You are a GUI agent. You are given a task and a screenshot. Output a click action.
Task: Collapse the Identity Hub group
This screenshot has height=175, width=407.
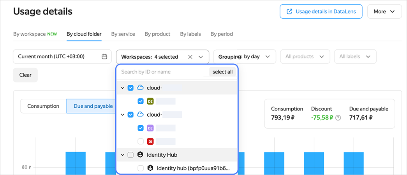(123, 155)
